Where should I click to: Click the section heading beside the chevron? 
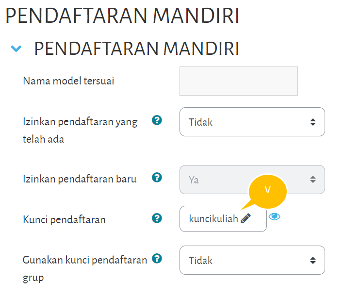click(136, 49)
